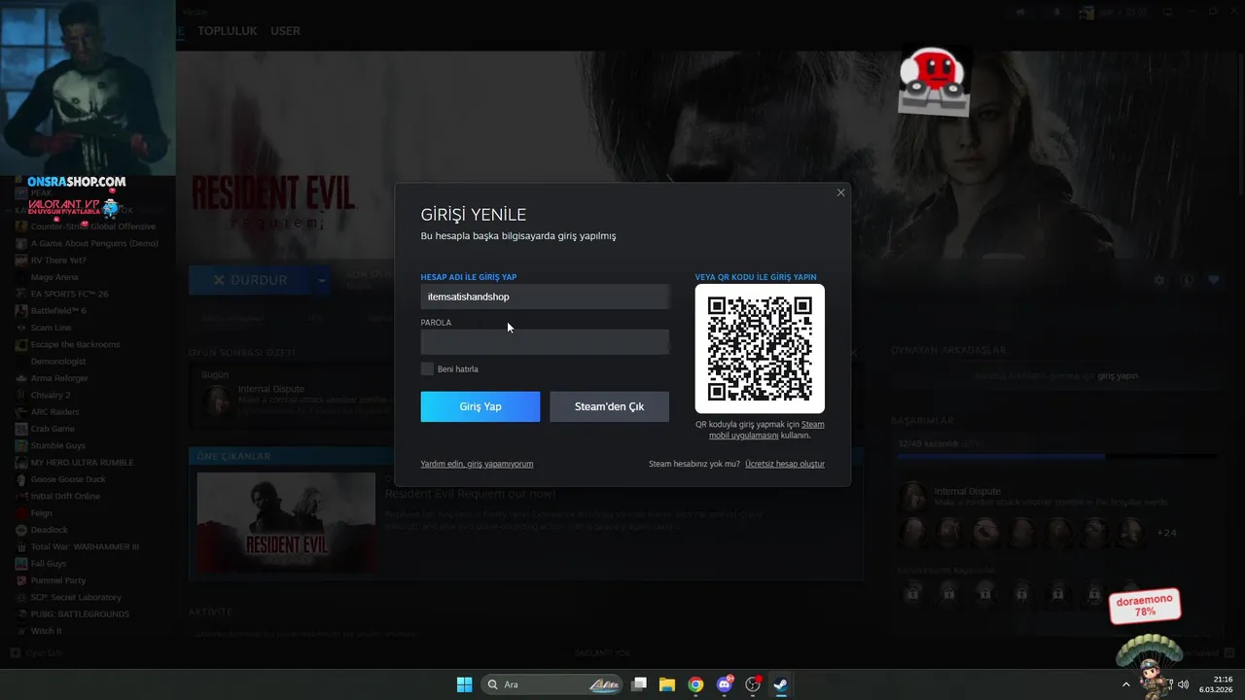Click the taskbar Ara search box
The width and height of the screenshot is (1245, 700).
coord(551,684)
